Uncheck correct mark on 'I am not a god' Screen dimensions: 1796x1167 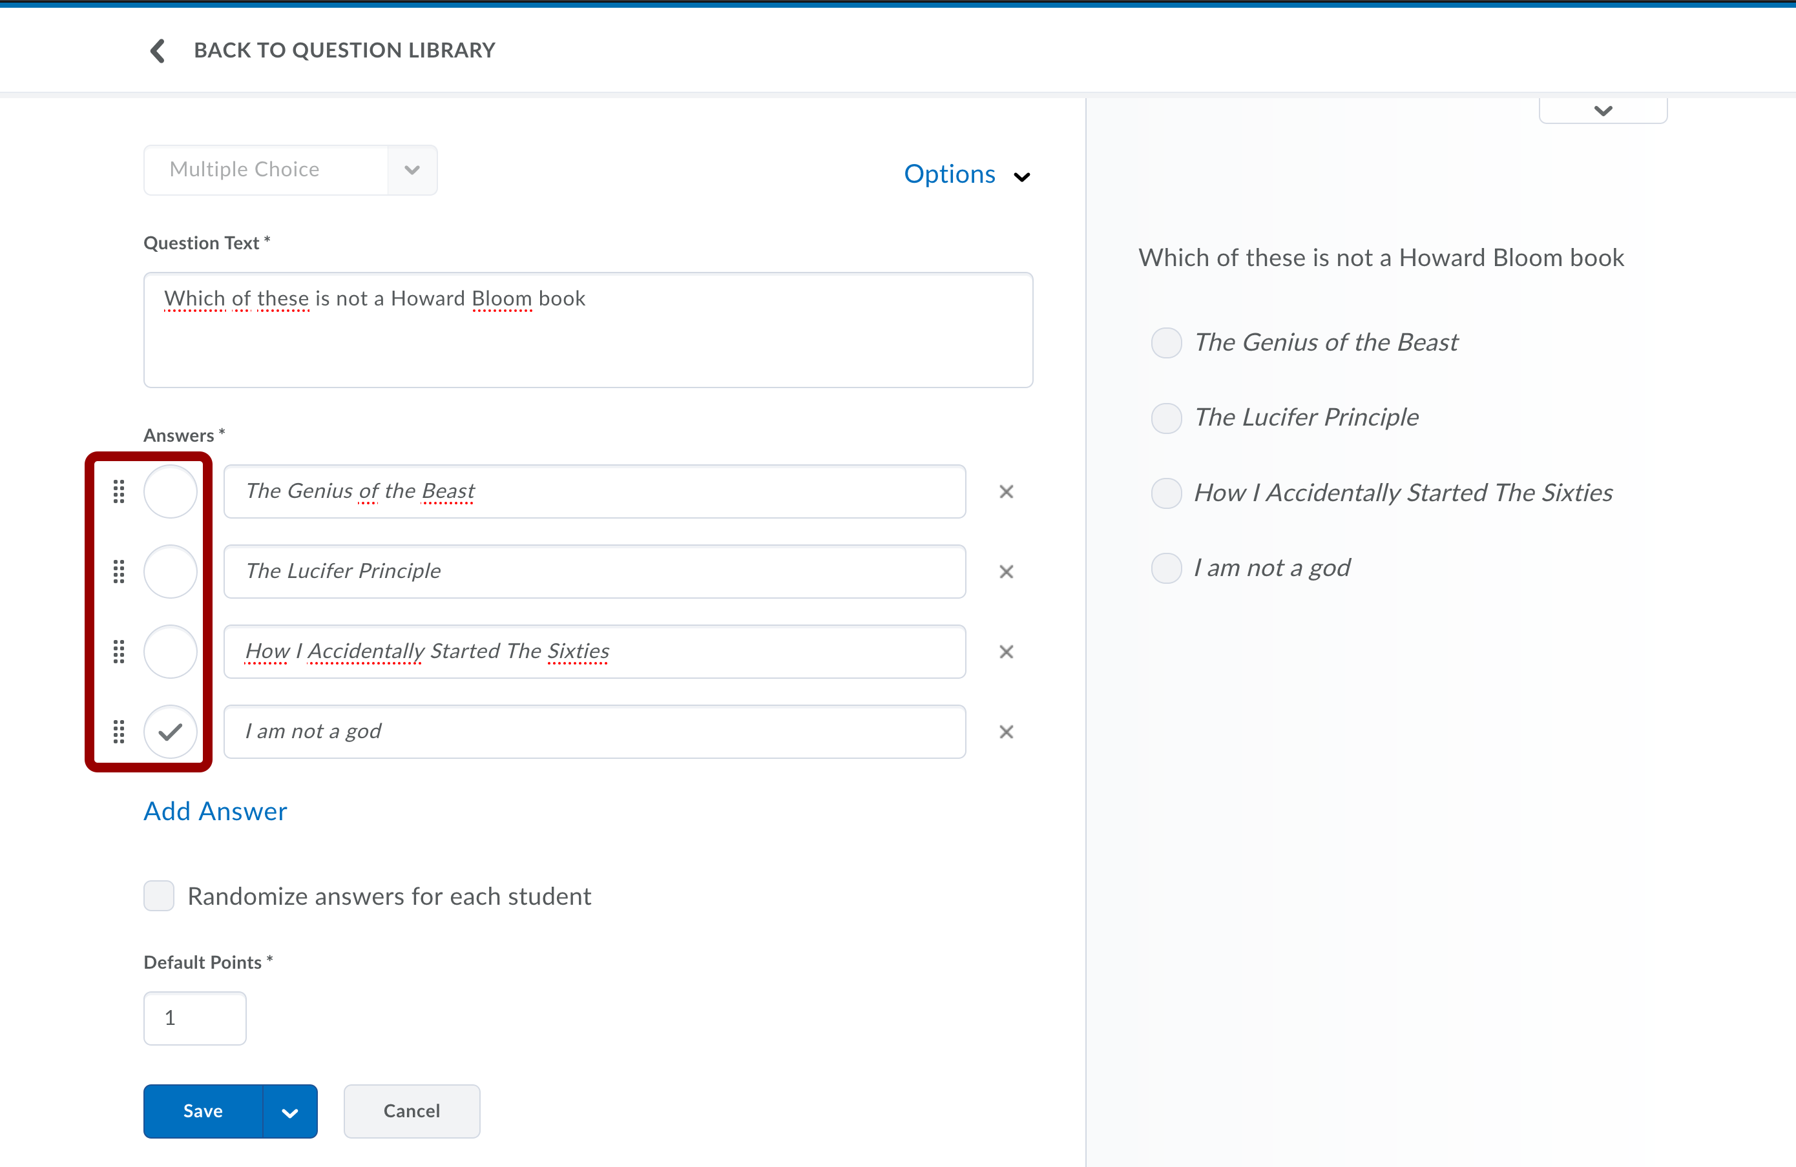171,732
